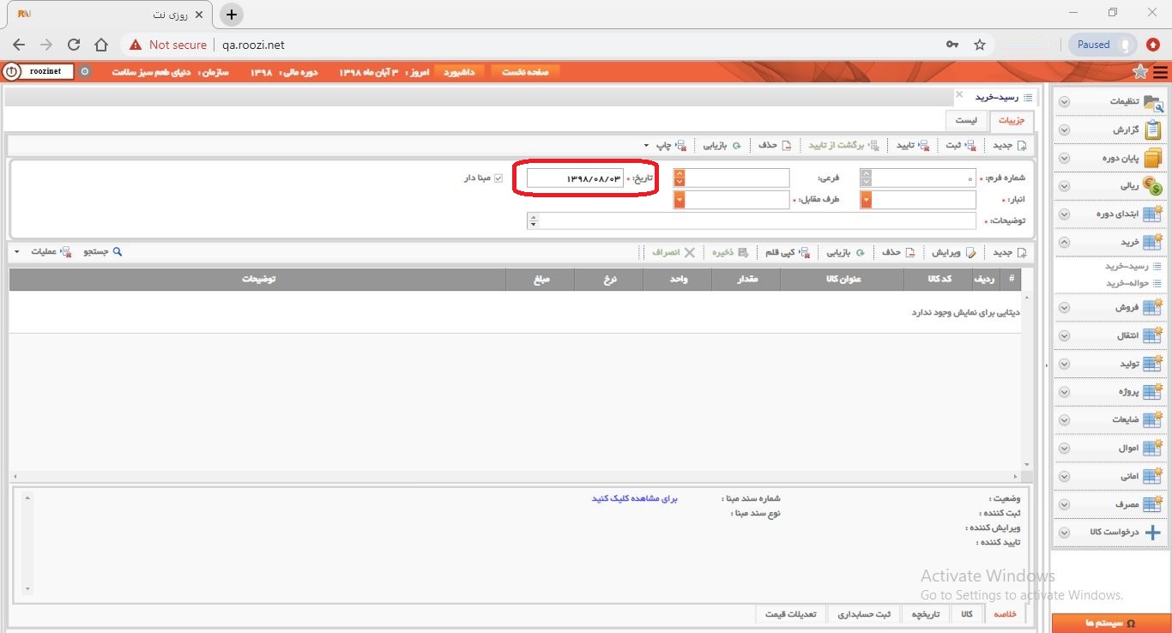Click the تاریخ date input field

pyautogui.click(x=575, y=178)
